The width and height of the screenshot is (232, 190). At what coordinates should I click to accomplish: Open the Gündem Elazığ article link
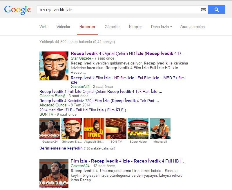coord(101,91)
